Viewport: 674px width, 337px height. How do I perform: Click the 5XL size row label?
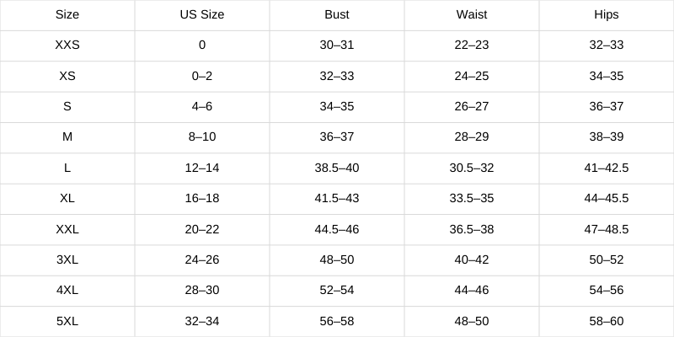coord(67,321)
